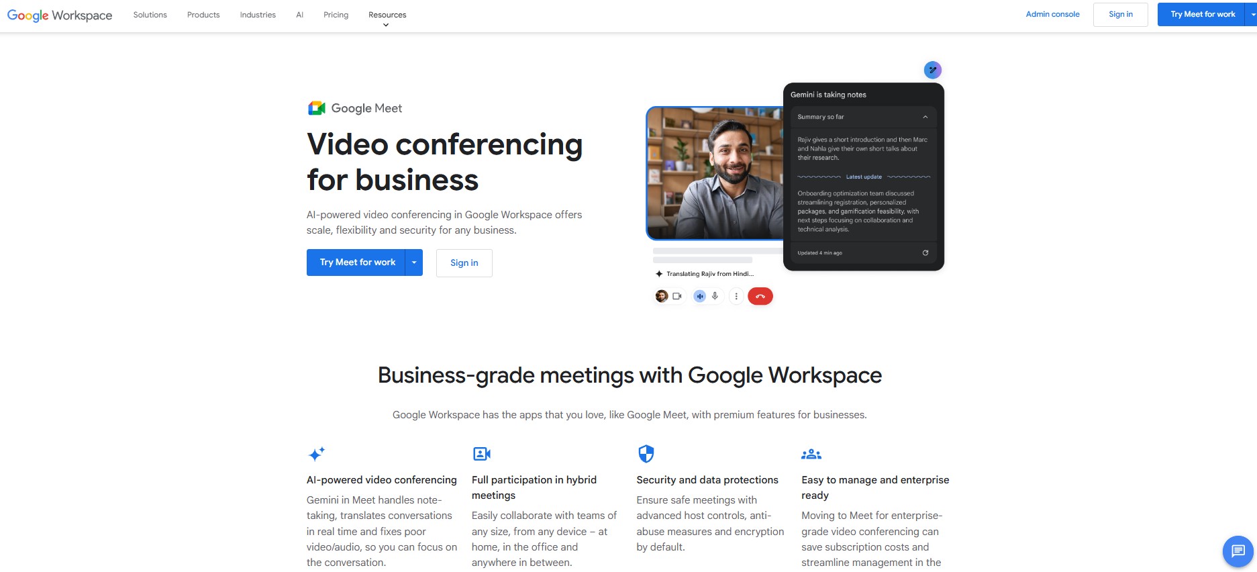
Task: Click the Gemini is taking notes title
Action: pos(828,95)
